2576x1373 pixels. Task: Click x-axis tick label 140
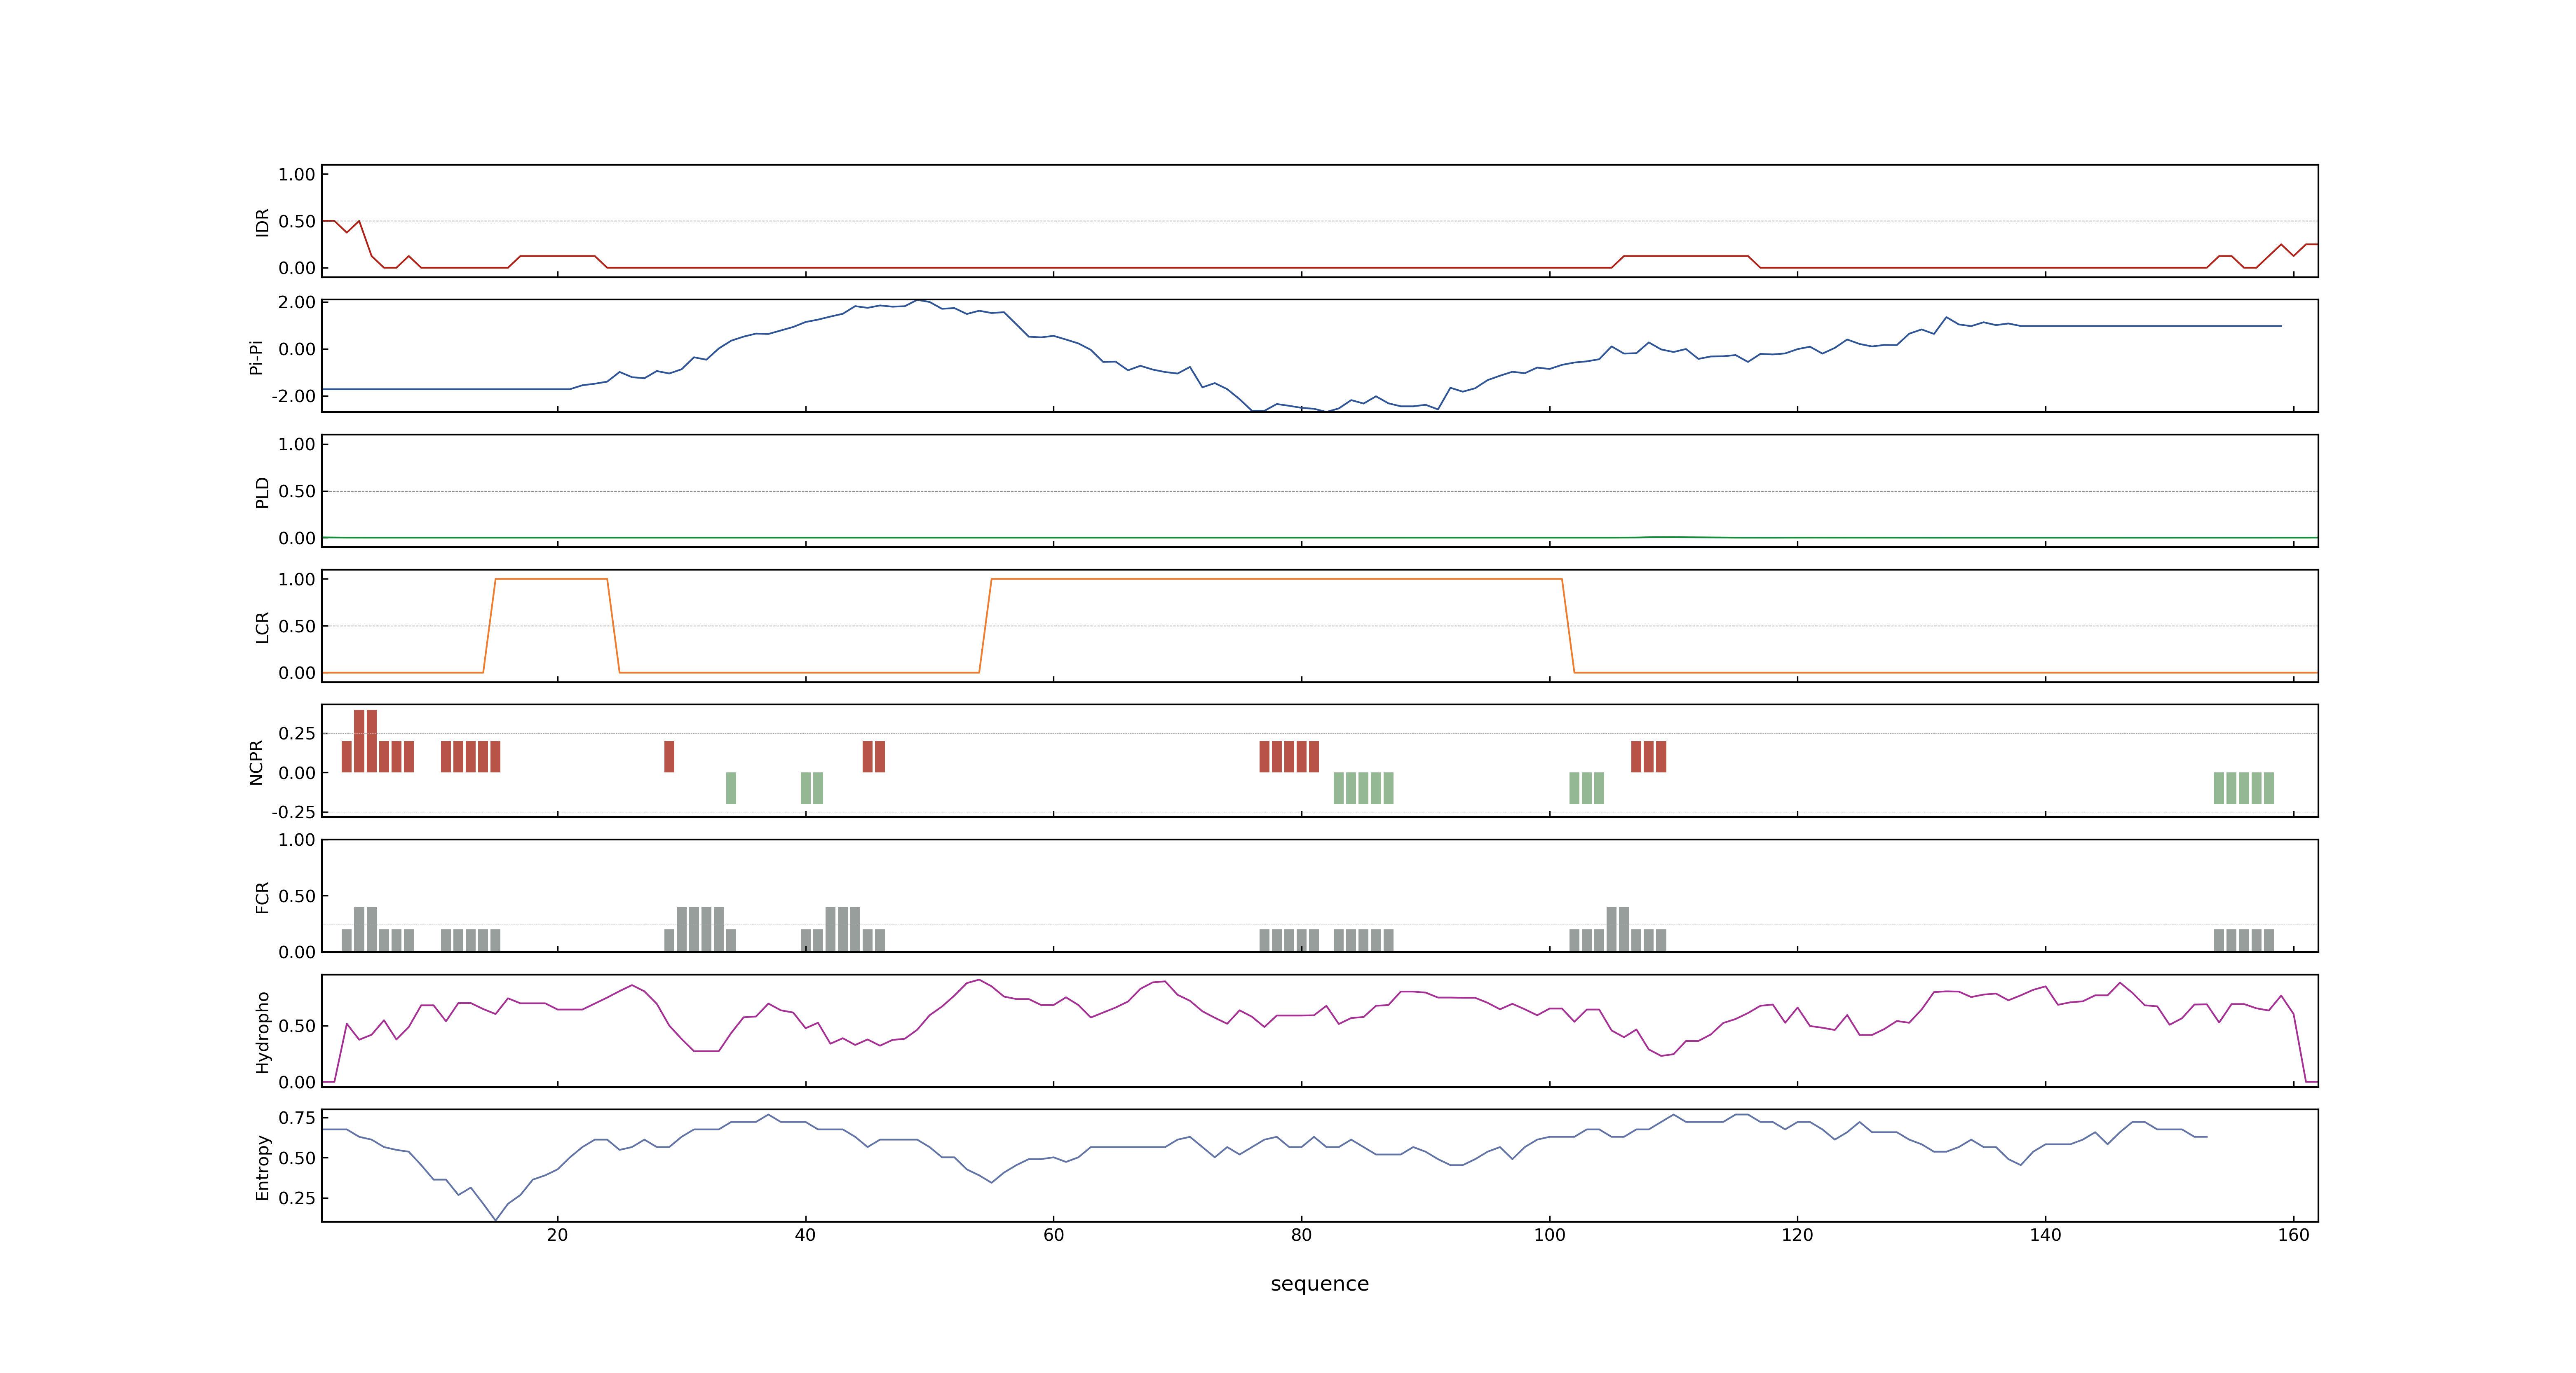2045,1234
